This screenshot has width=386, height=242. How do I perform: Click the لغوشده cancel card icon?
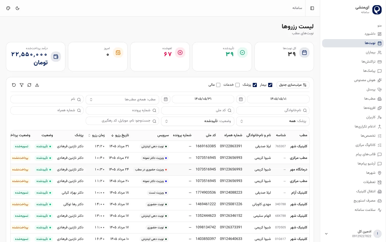point(180,53)
